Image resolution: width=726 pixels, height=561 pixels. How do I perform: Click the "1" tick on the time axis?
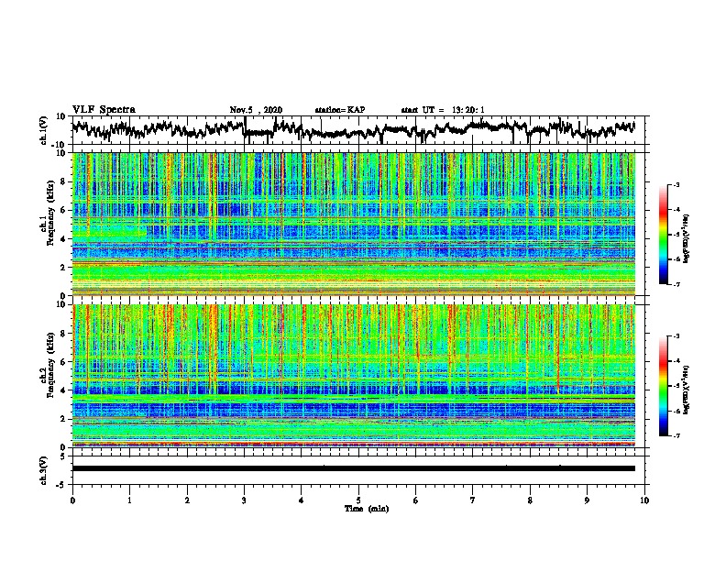click(129, 500)
